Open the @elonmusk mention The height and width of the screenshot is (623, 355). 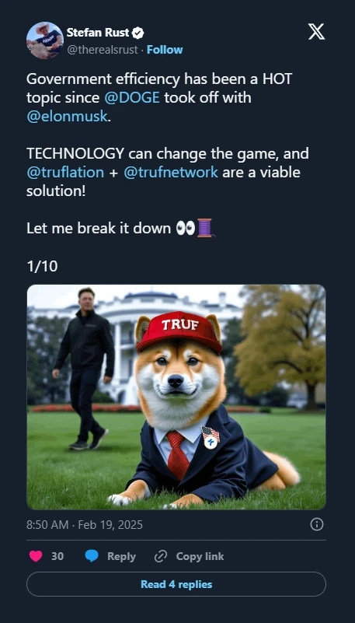(x=67, y=117)
